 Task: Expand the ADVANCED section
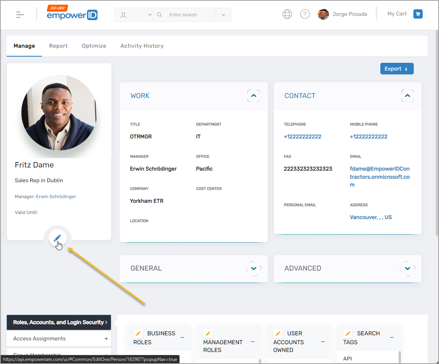(407, 268)
